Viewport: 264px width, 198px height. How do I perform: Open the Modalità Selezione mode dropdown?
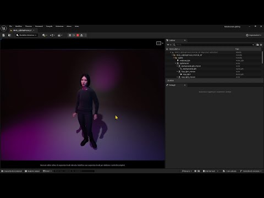(x=26, y=35)
